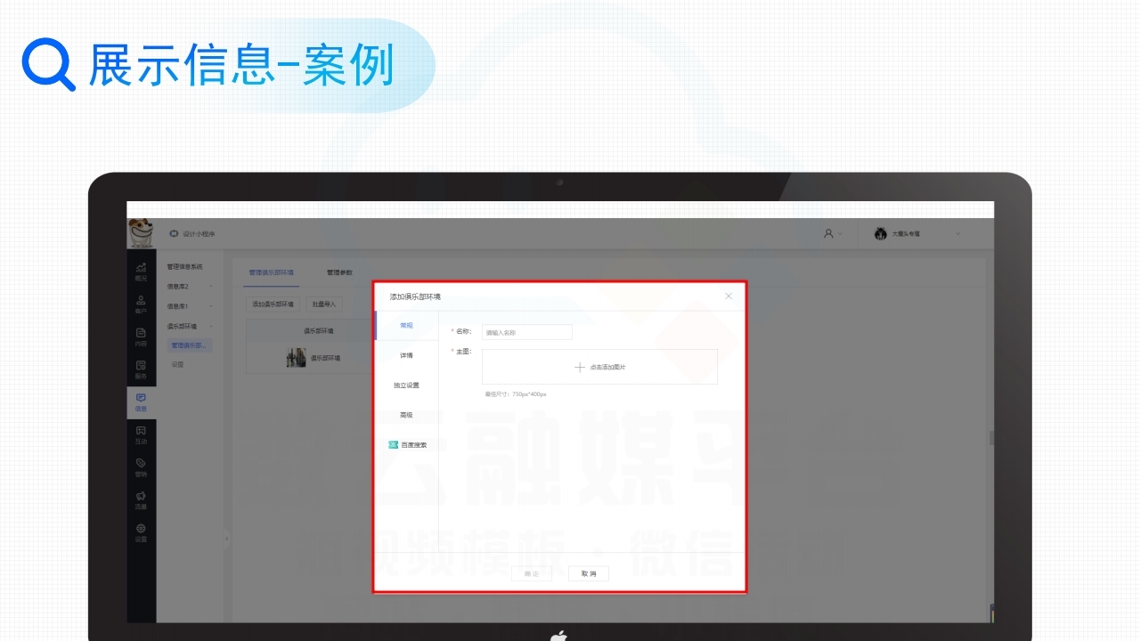Viewport: 1140px width, 641px height.
Task: Click the 客户 customers sidebar icon
Action: point(141,304)
